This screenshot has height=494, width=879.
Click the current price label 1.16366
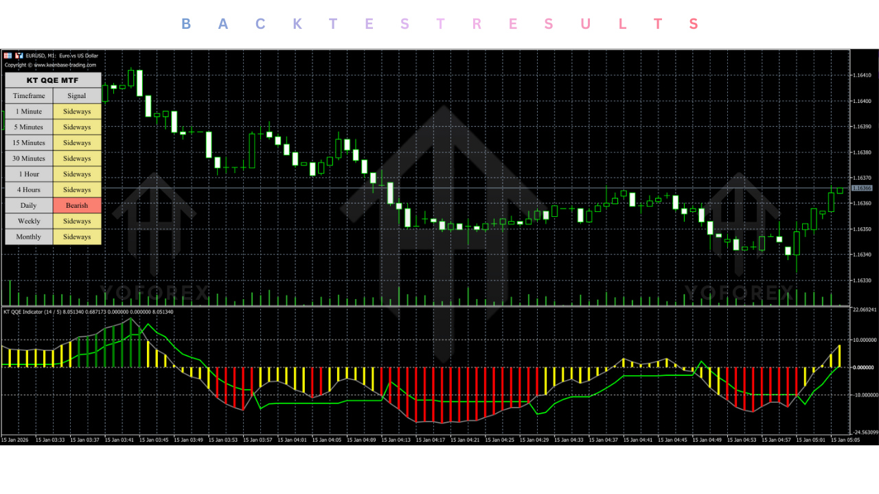click(861, 187)
